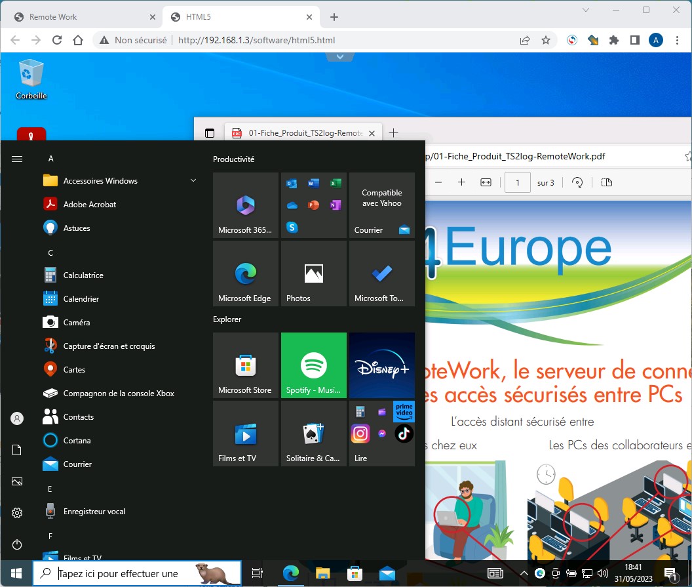Open the Lire apps folder tile

pos(382,434)
